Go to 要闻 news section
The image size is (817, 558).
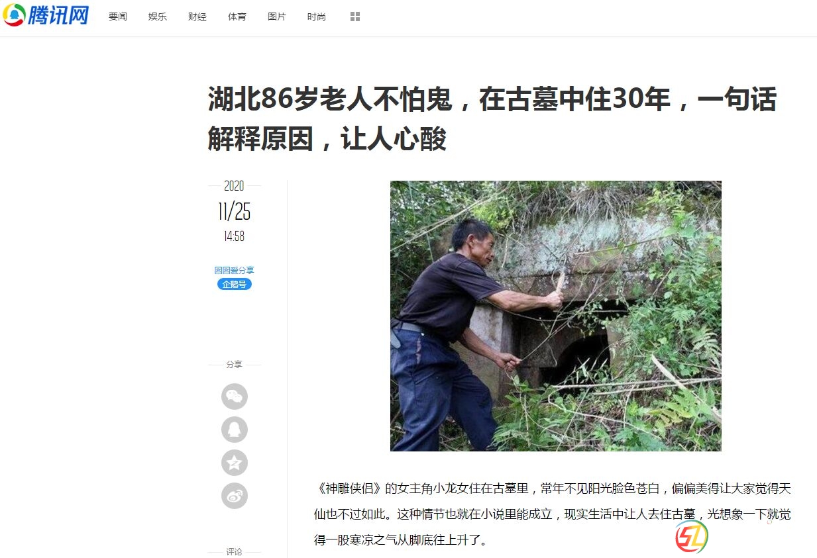118,17
